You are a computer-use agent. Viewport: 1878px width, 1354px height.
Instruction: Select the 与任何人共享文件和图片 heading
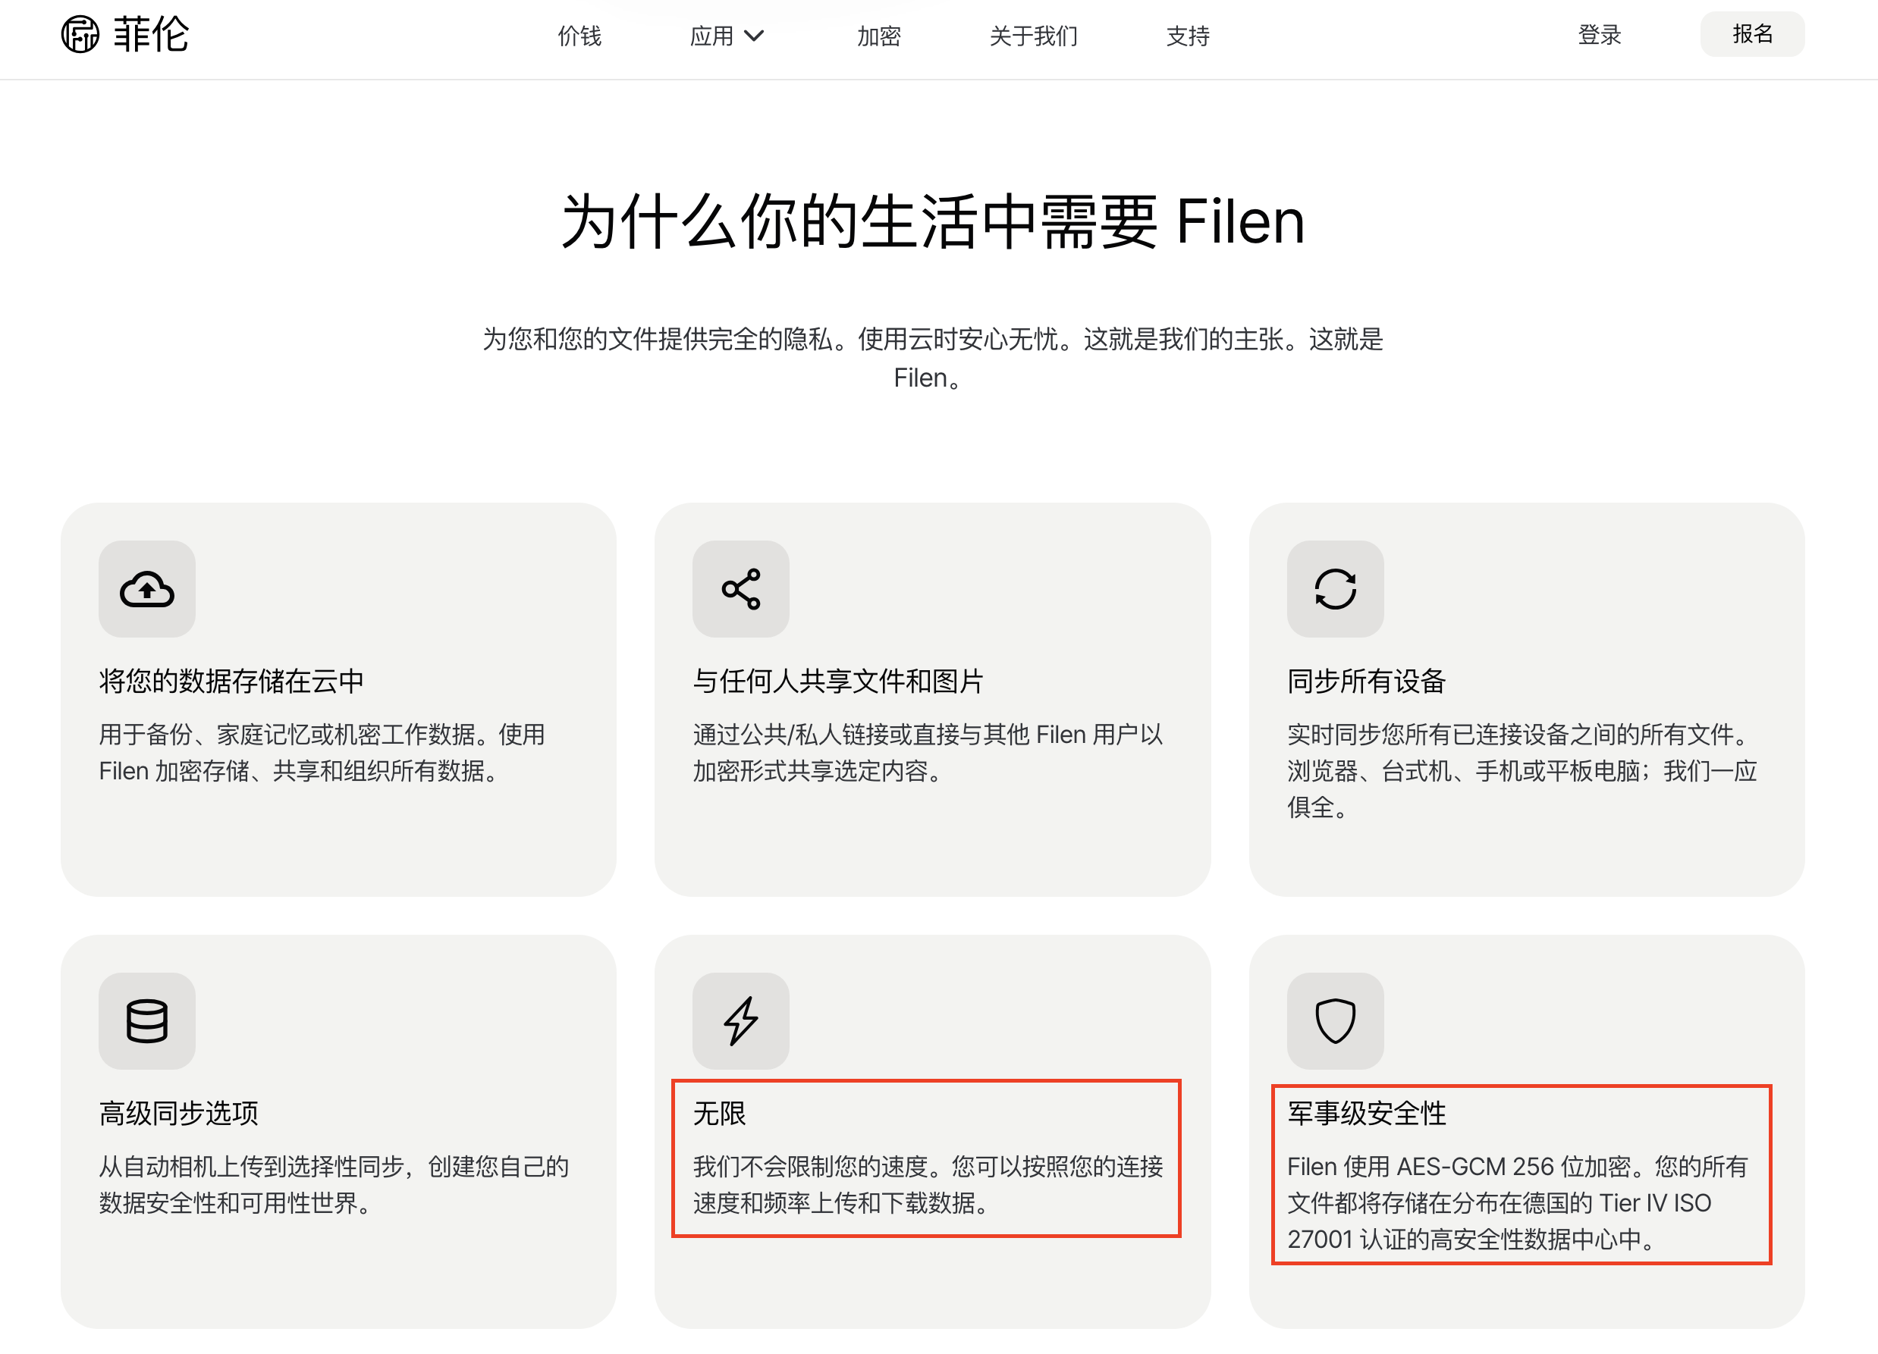click(x=838, y=681)
